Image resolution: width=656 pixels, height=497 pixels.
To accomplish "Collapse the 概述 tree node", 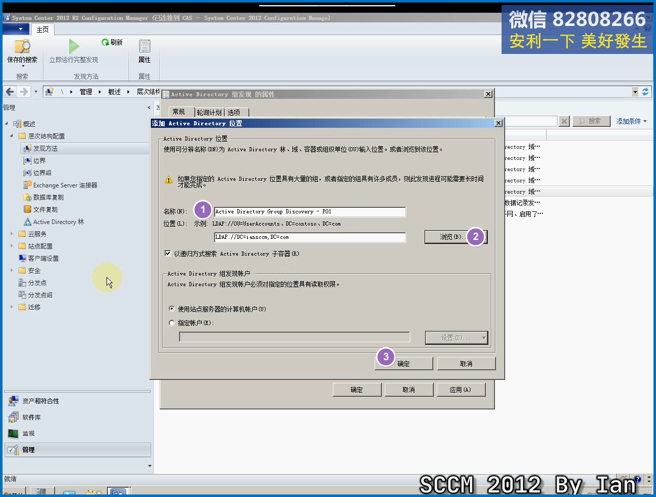I will click(x=7, y=124).
